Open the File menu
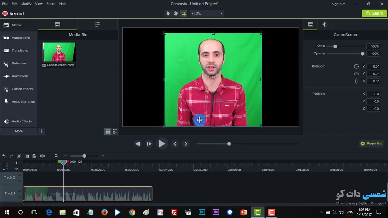Screen dimensions: 388x218 pos(5,4)
